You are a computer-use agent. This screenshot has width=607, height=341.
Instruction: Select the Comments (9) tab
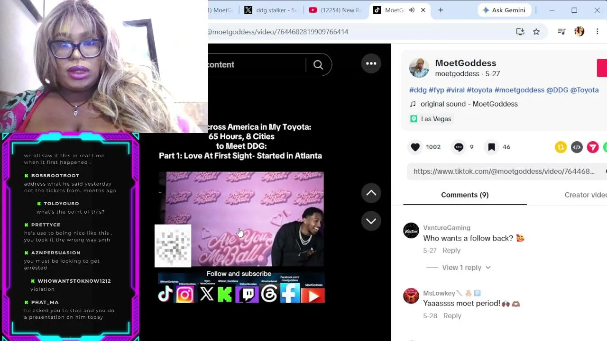click(465, 195)
